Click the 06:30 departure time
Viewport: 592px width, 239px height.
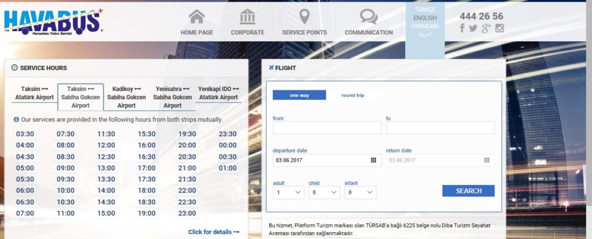click(x=25, y=202)
